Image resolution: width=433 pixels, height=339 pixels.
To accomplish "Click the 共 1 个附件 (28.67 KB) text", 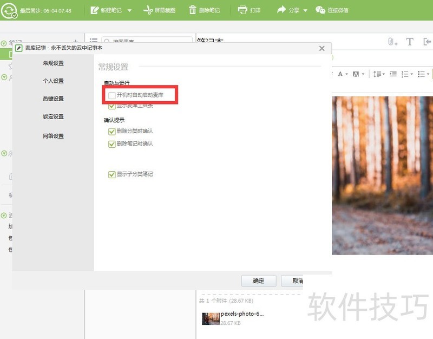I will click(226, 301).
